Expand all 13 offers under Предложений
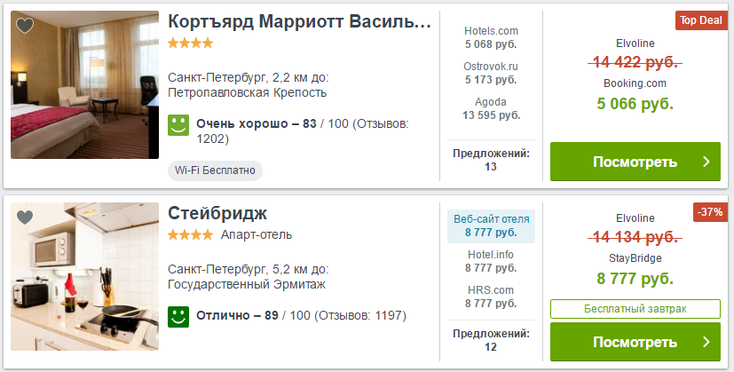The width and height of the screenshot is (734, 372). click(x=491, y=160)
